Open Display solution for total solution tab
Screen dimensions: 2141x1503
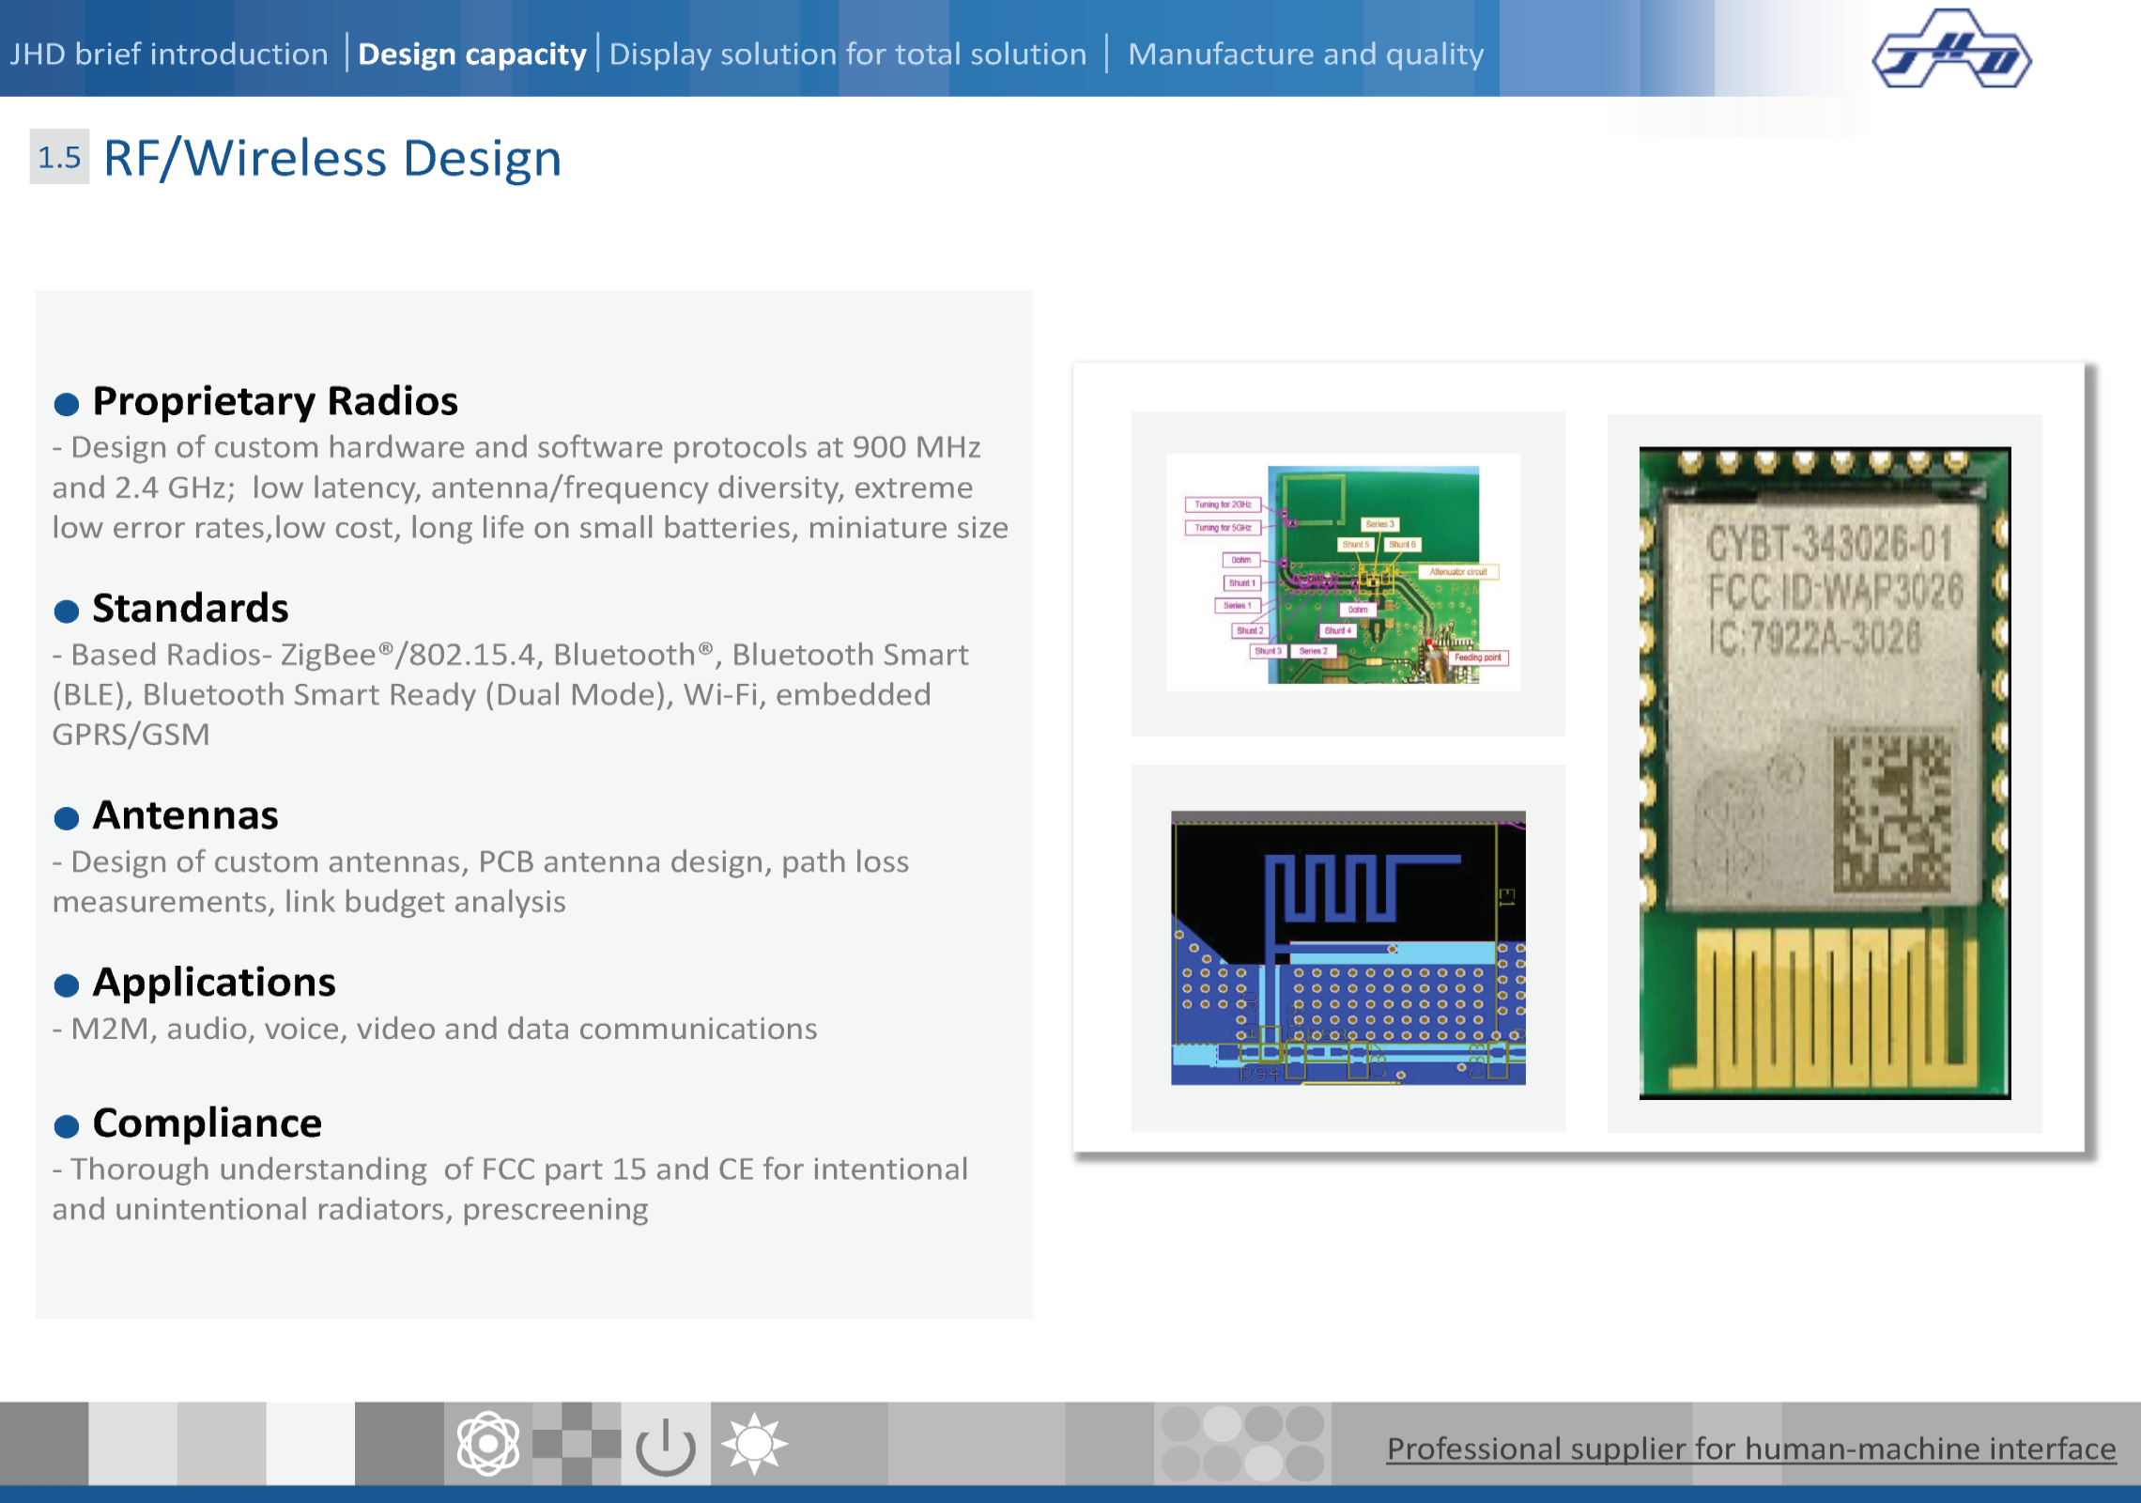point(847,54)
